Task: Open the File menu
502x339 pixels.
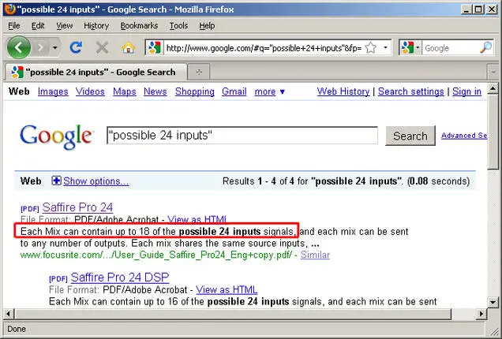Action: [14, 25]
